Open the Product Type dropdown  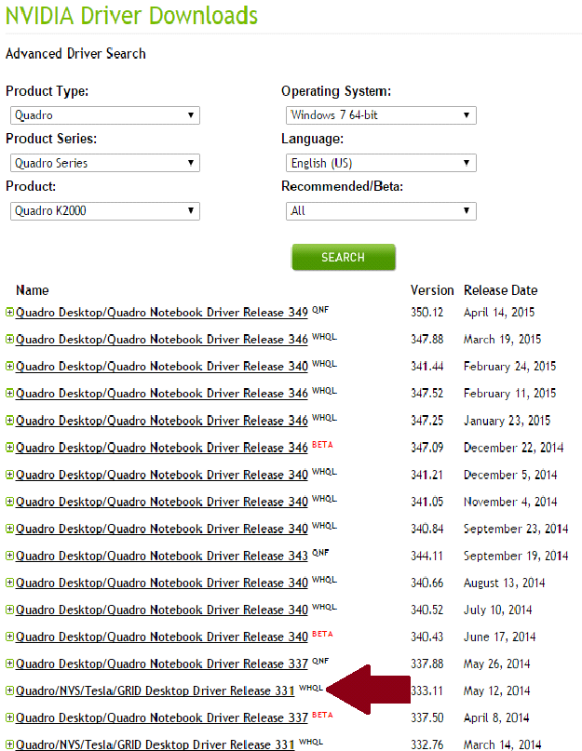tap(105, 115)
